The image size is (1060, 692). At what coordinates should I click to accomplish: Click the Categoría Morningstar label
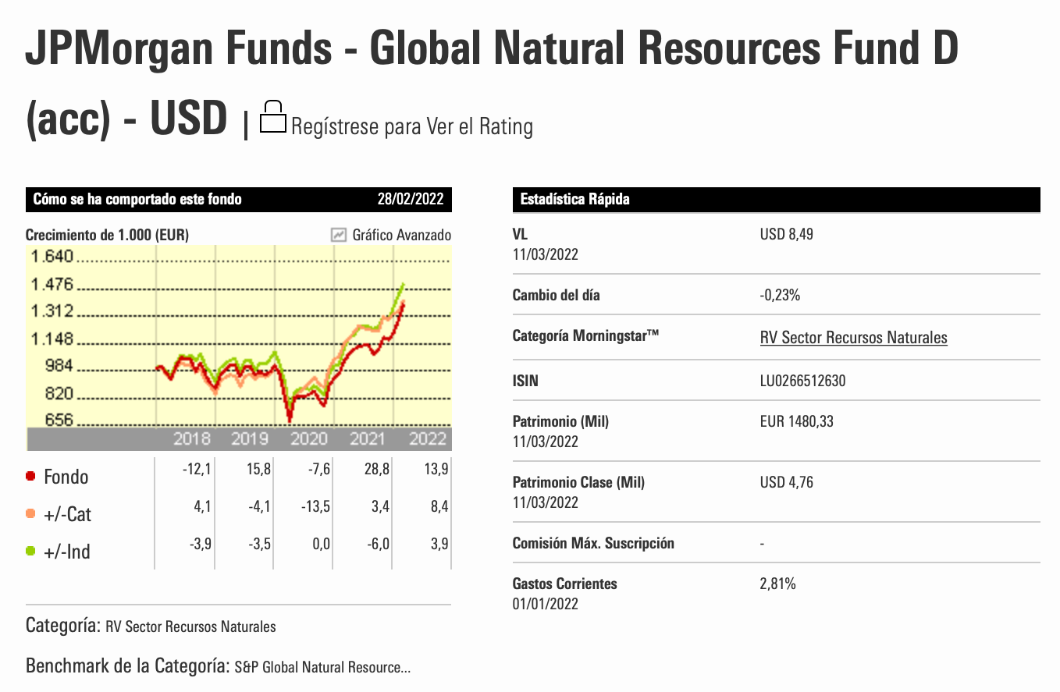586,336
